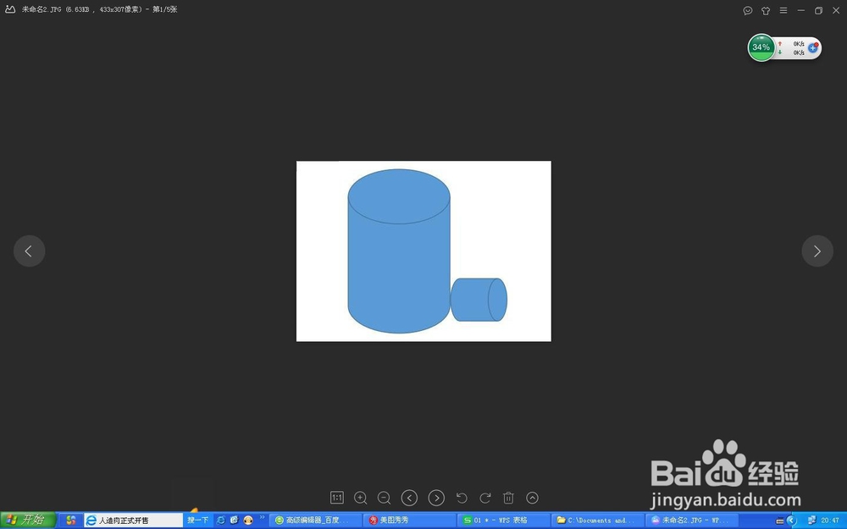Click the 搜一下 search button
The height and width of the screenshot is (529, 847).
pos(197,521)
